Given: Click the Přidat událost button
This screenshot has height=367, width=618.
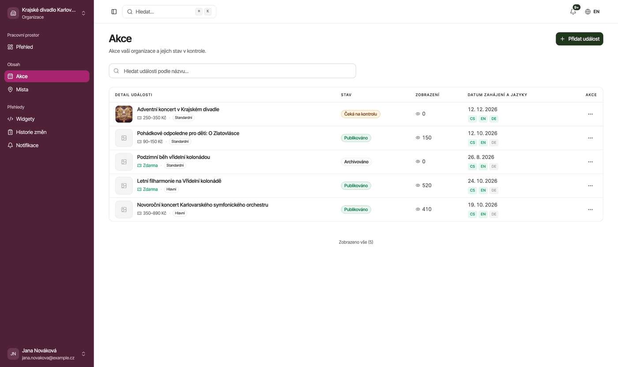Looking at the screenshot, I should click(x=579, y=39).
